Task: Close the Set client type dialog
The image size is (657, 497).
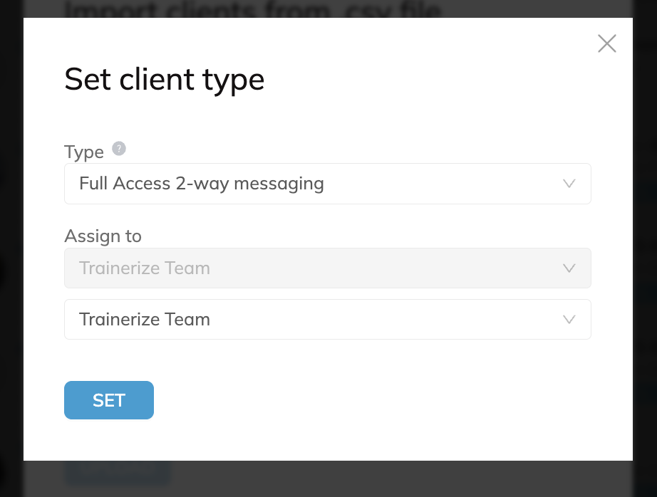Action: click(606, 43)
